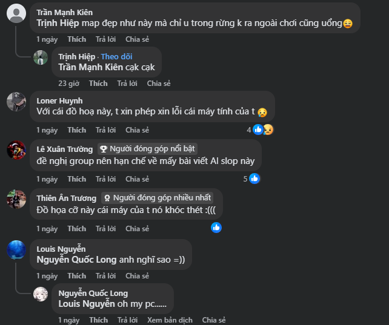Viewport: 389px width, 325px height.
Task: Open Louis Nguyễn's blue avatar
Action: tap(16, 249)
